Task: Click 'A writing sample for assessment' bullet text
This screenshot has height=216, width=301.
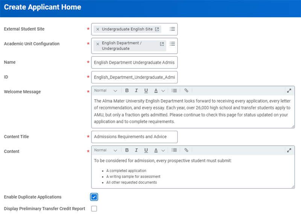Action: (x=133, y=177)
